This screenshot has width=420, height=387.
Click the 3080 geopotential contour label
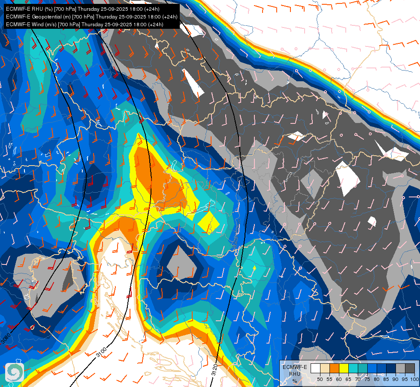(x=6, y=338)
